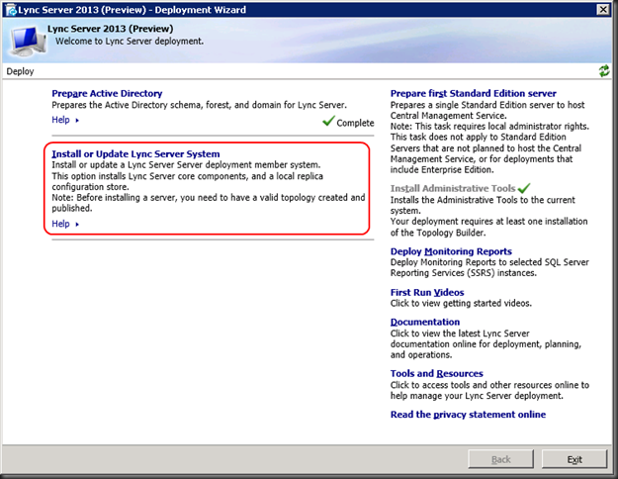Open Prepare first Standard Edition server
Viewport: 618px width, 479px height.
coord(473,93)
